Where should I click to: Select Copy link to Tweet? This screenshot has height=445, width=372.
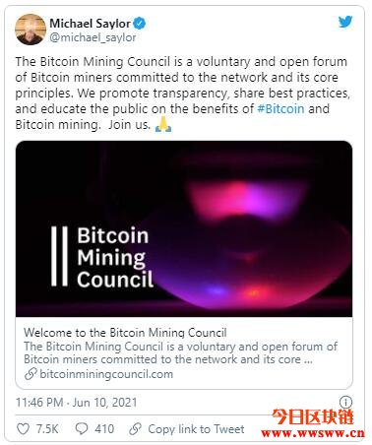point(196,429)
